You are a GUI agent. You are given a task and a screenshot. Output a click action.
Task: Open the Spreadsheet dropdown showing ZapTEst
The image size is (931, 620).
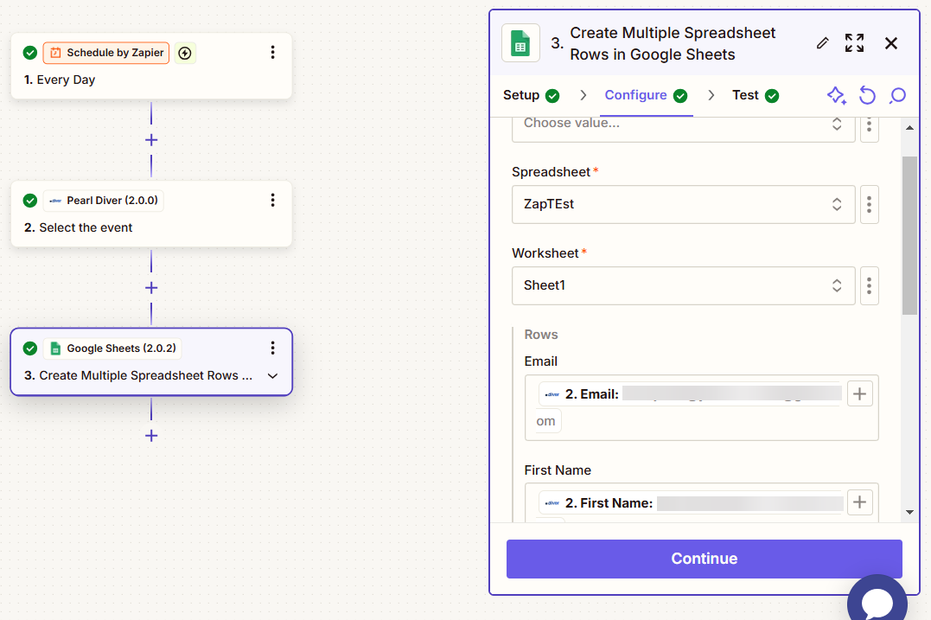coord(683,204)
